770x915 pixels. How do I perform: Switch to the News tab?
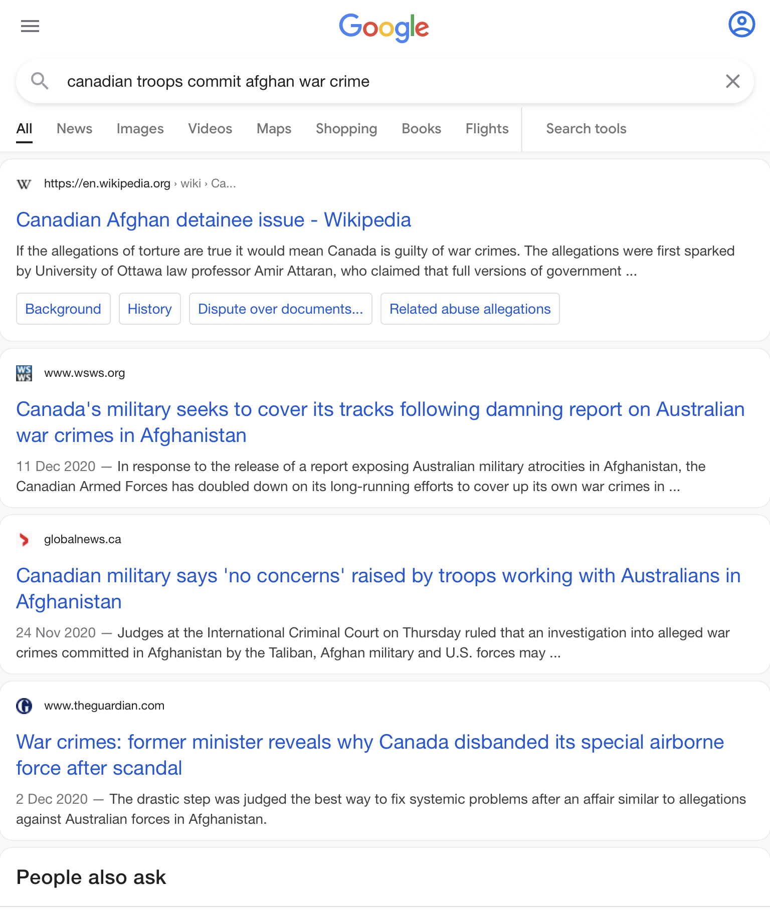click(x=74, y=129)
